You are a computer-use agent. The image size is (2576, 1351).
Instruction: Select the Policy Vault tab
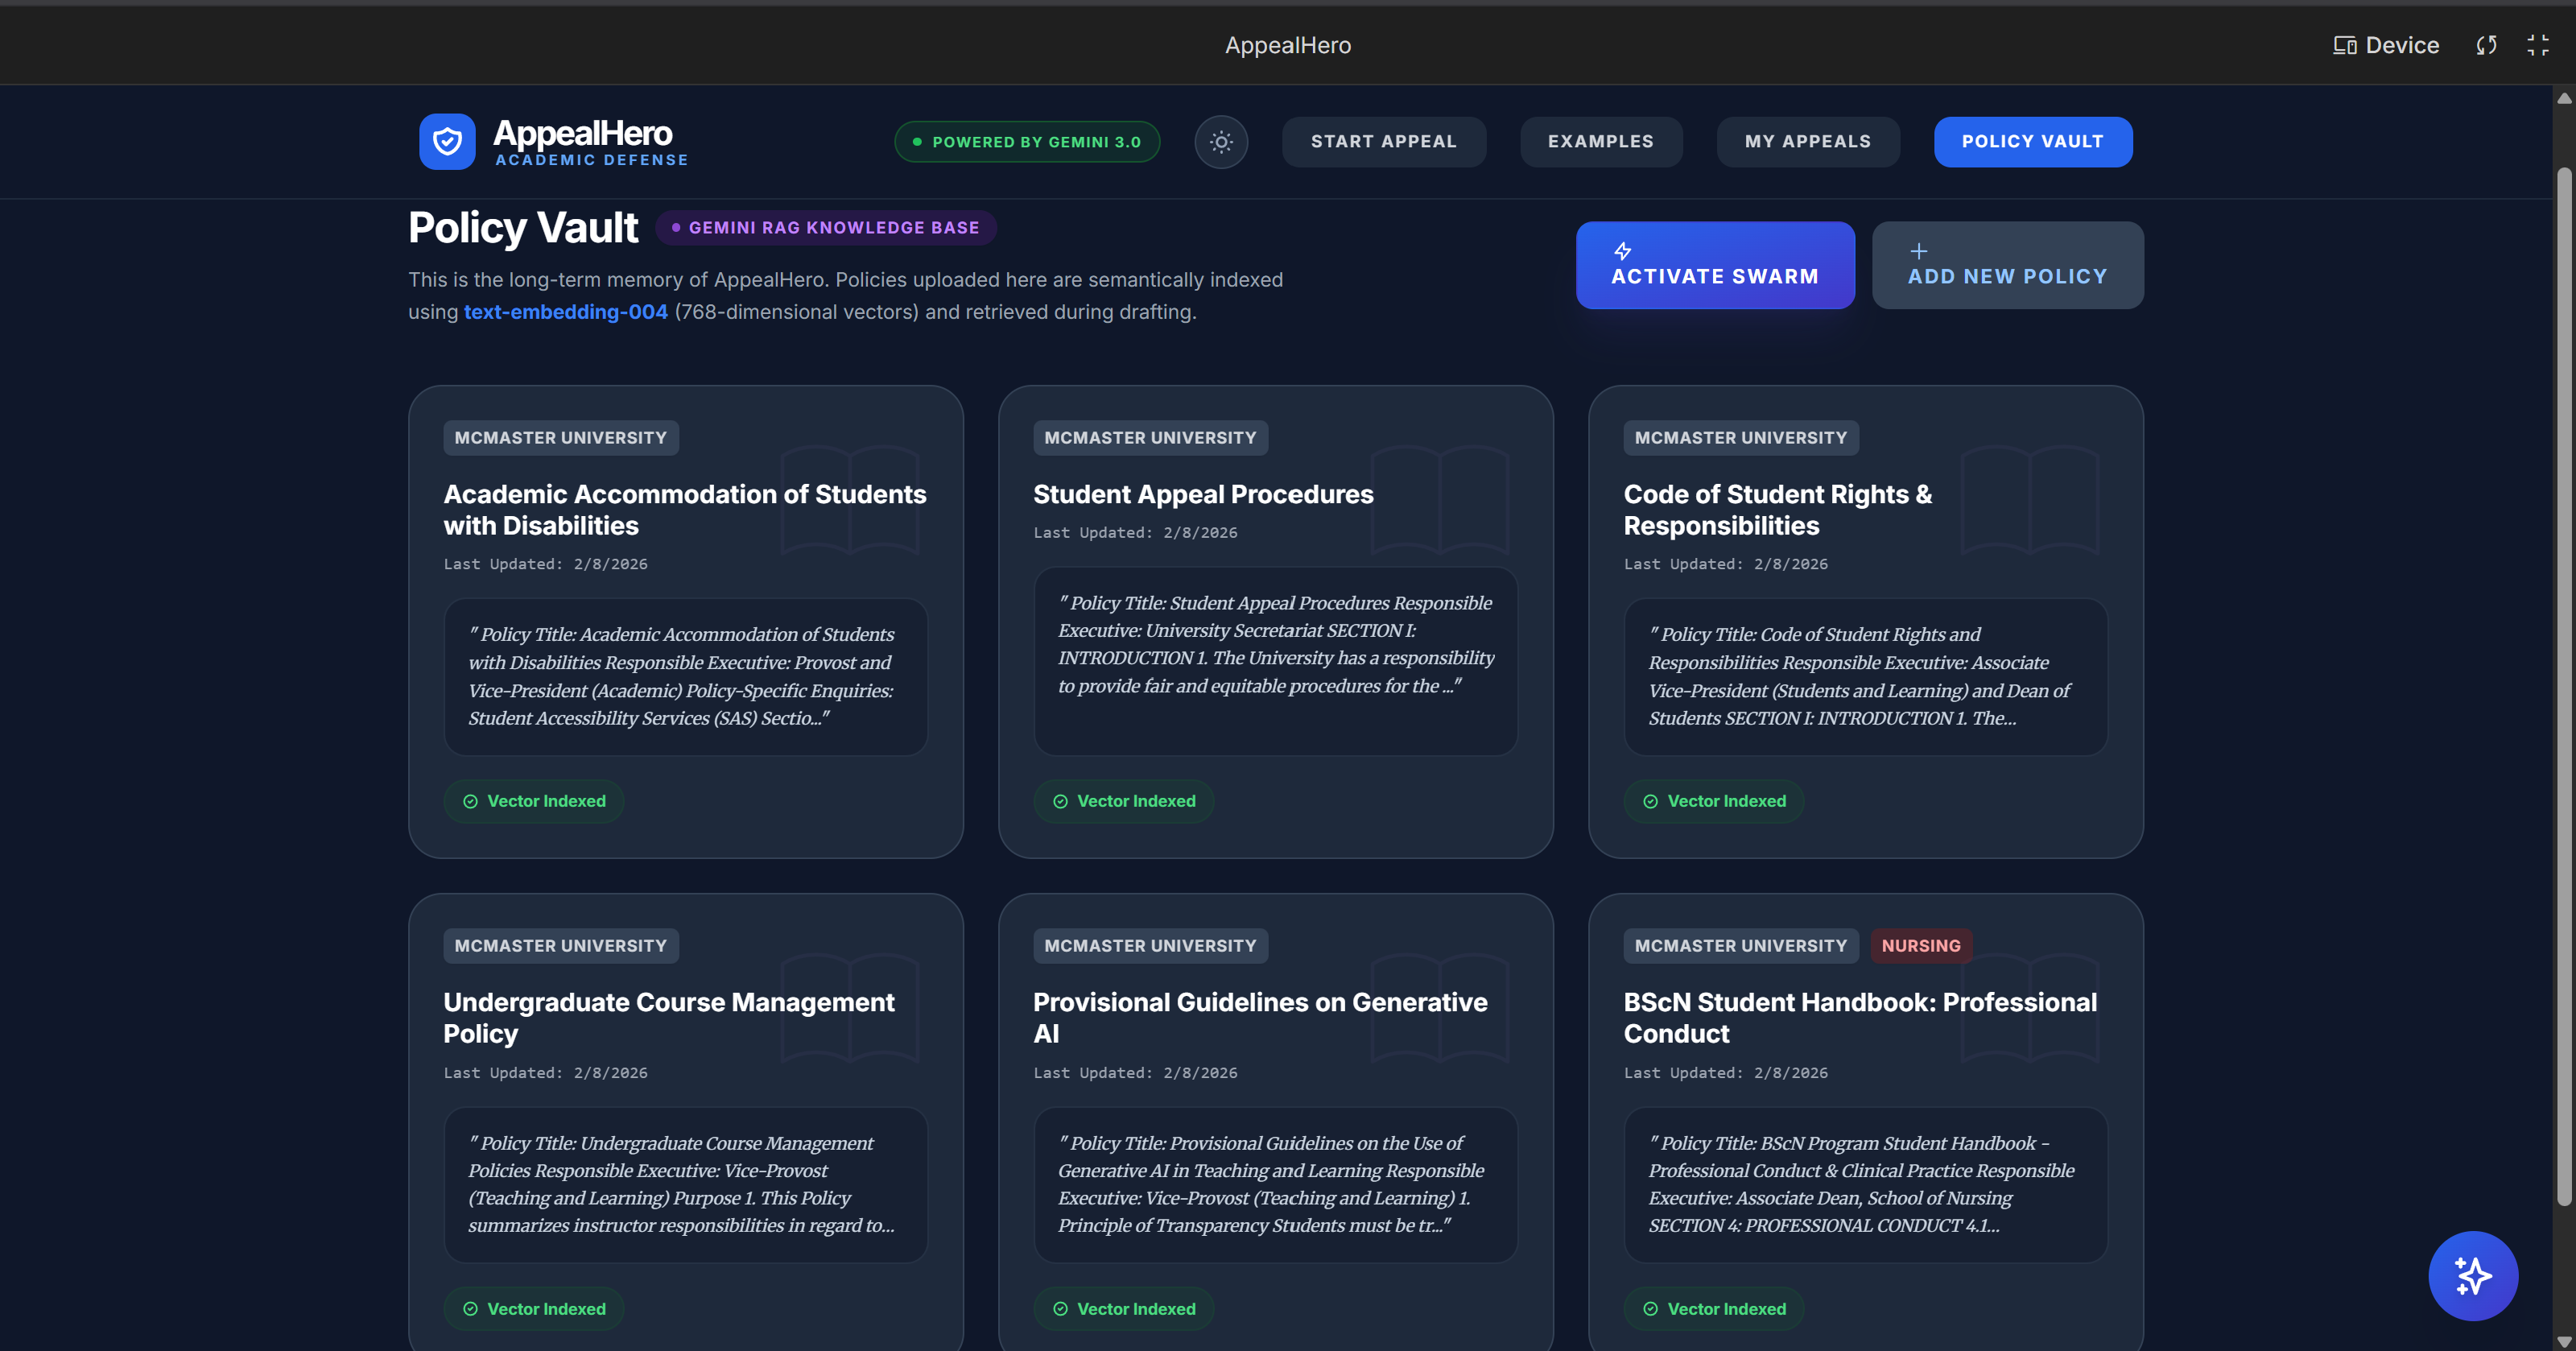tap(2032, 141)
